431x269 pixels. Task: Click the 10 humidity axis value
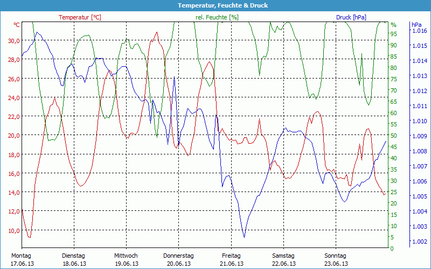pyautogui.click(x=394, y=226)
